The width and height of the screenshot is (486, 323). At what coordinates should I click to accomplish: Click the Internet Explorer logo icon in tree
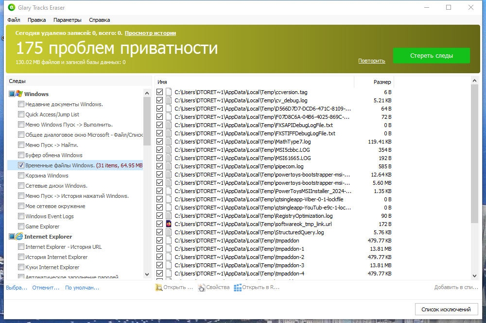(x=19, y=236)
